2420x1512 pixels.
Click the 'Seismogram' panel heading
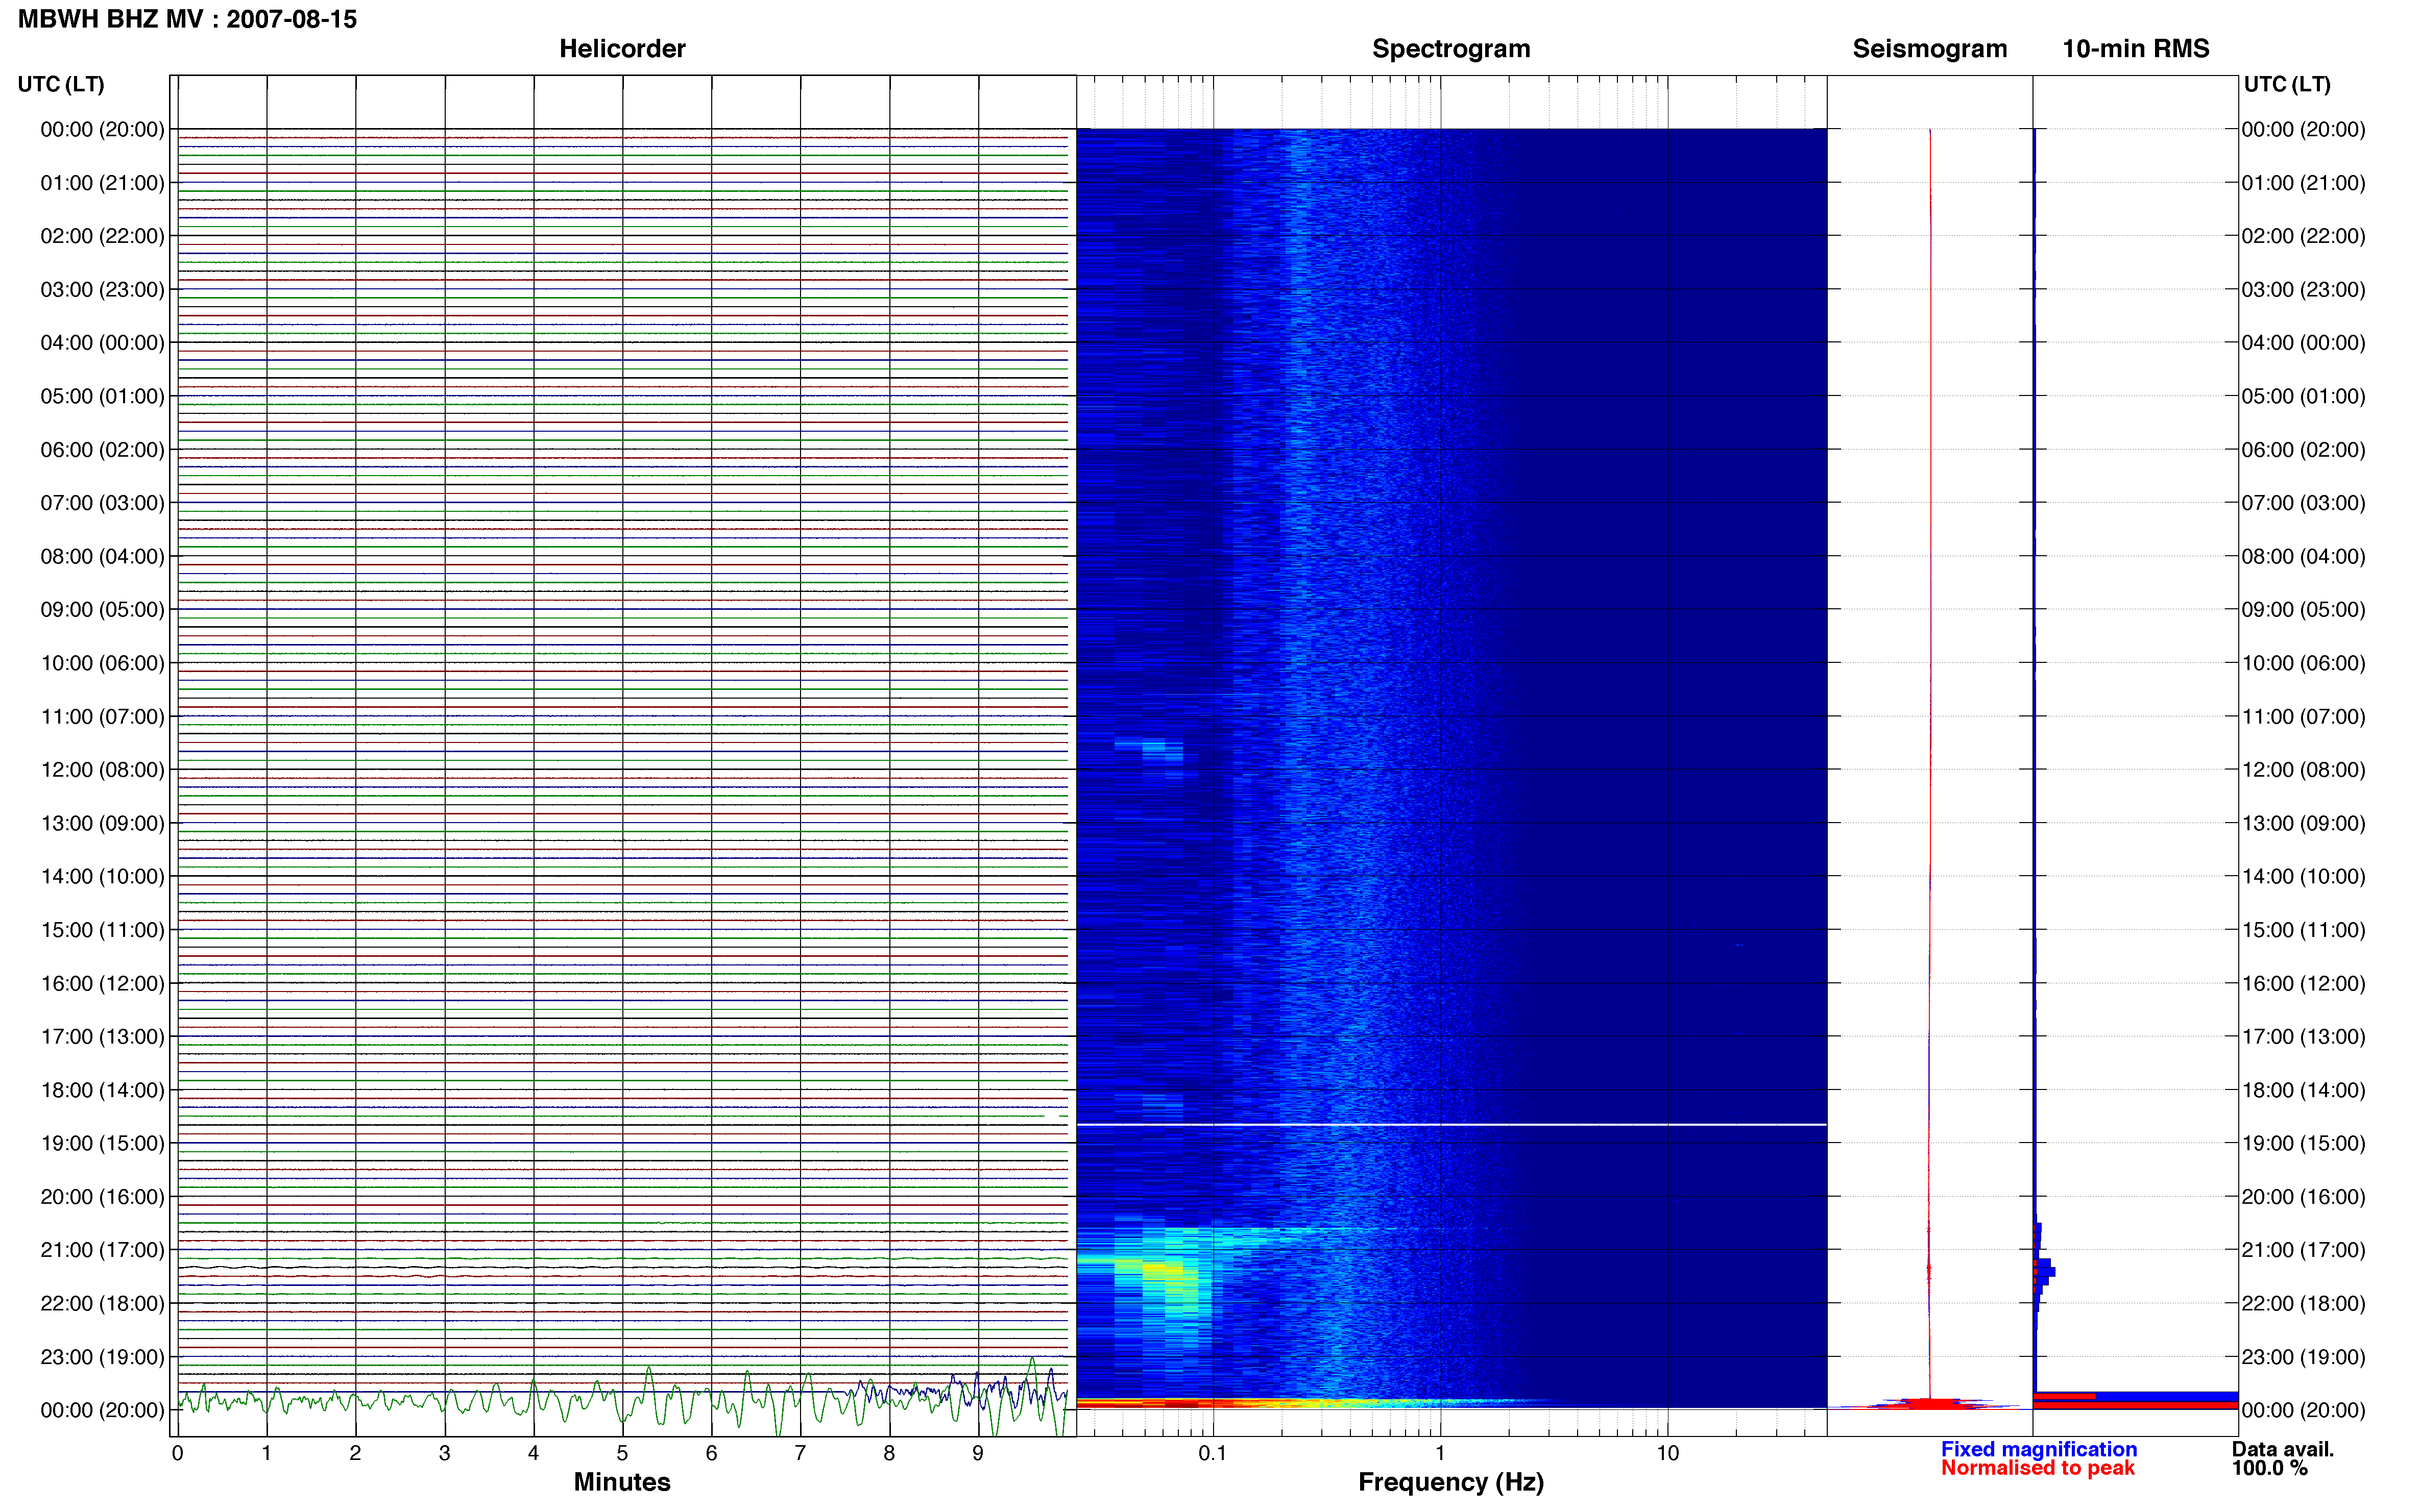point(1929,48)
